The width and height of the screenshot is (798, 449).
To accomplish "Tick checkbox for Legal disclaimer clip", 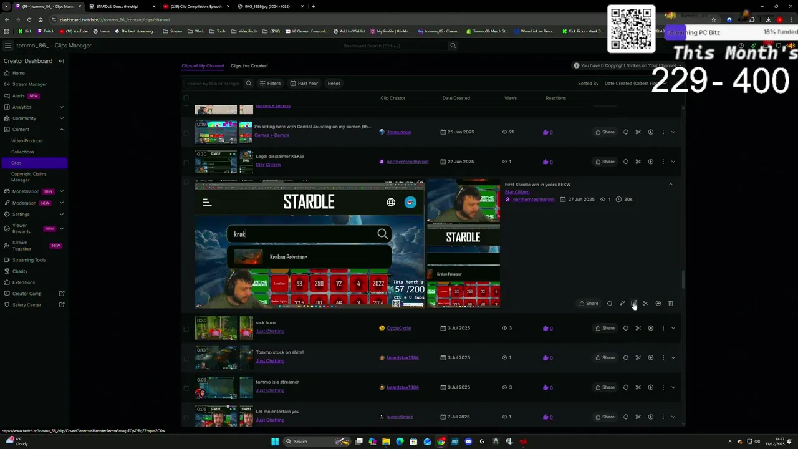I will click(186, 162).
